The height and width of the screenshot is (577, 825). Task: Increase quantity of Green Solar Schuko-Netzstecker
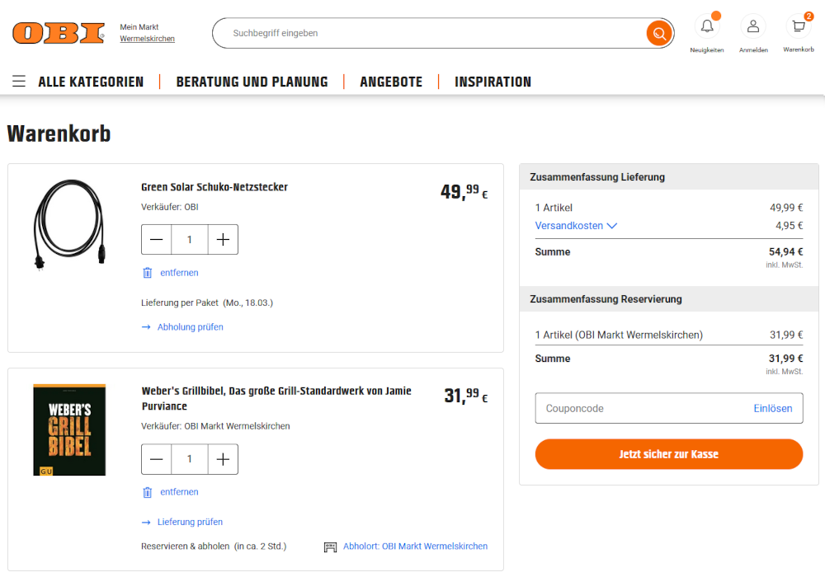pos(223,239)
